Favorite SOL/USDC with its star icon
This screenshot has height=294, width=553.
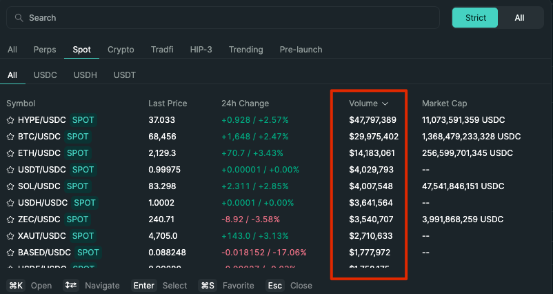tap(10, 186)
